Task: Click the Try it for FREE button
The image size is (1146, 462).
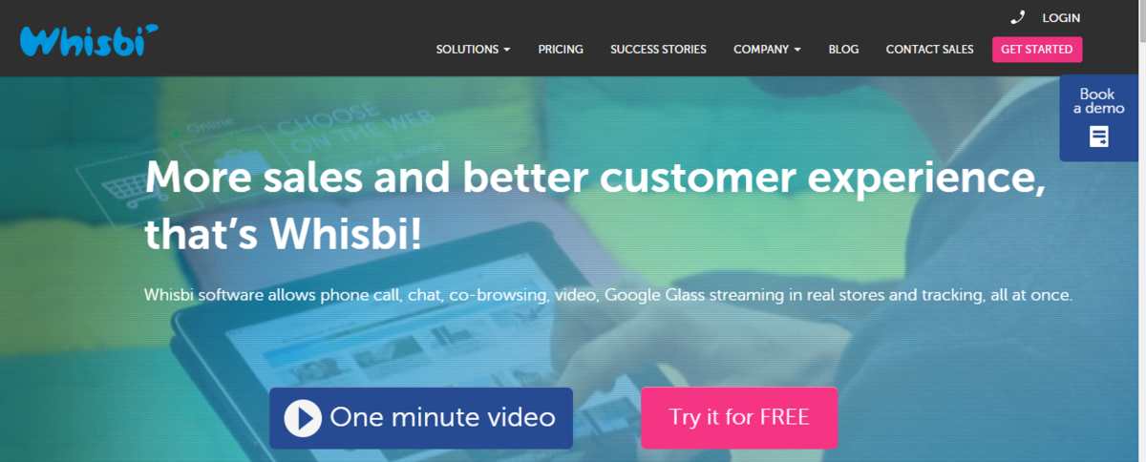Action: 739,417
